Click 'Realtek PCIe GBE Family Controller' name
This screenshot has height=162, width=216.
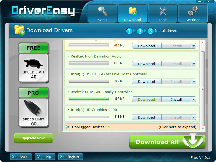(x=101, y=92)
